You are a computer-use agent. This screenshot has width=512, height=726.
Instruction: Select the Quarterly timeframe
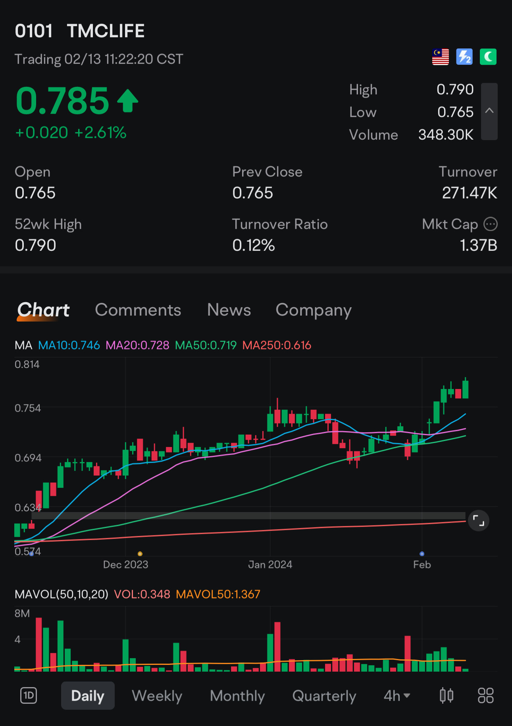pyautogui.click(x=324, y=696)
